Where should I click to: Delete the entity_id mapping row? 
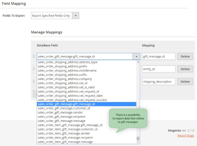click(185, 69)
